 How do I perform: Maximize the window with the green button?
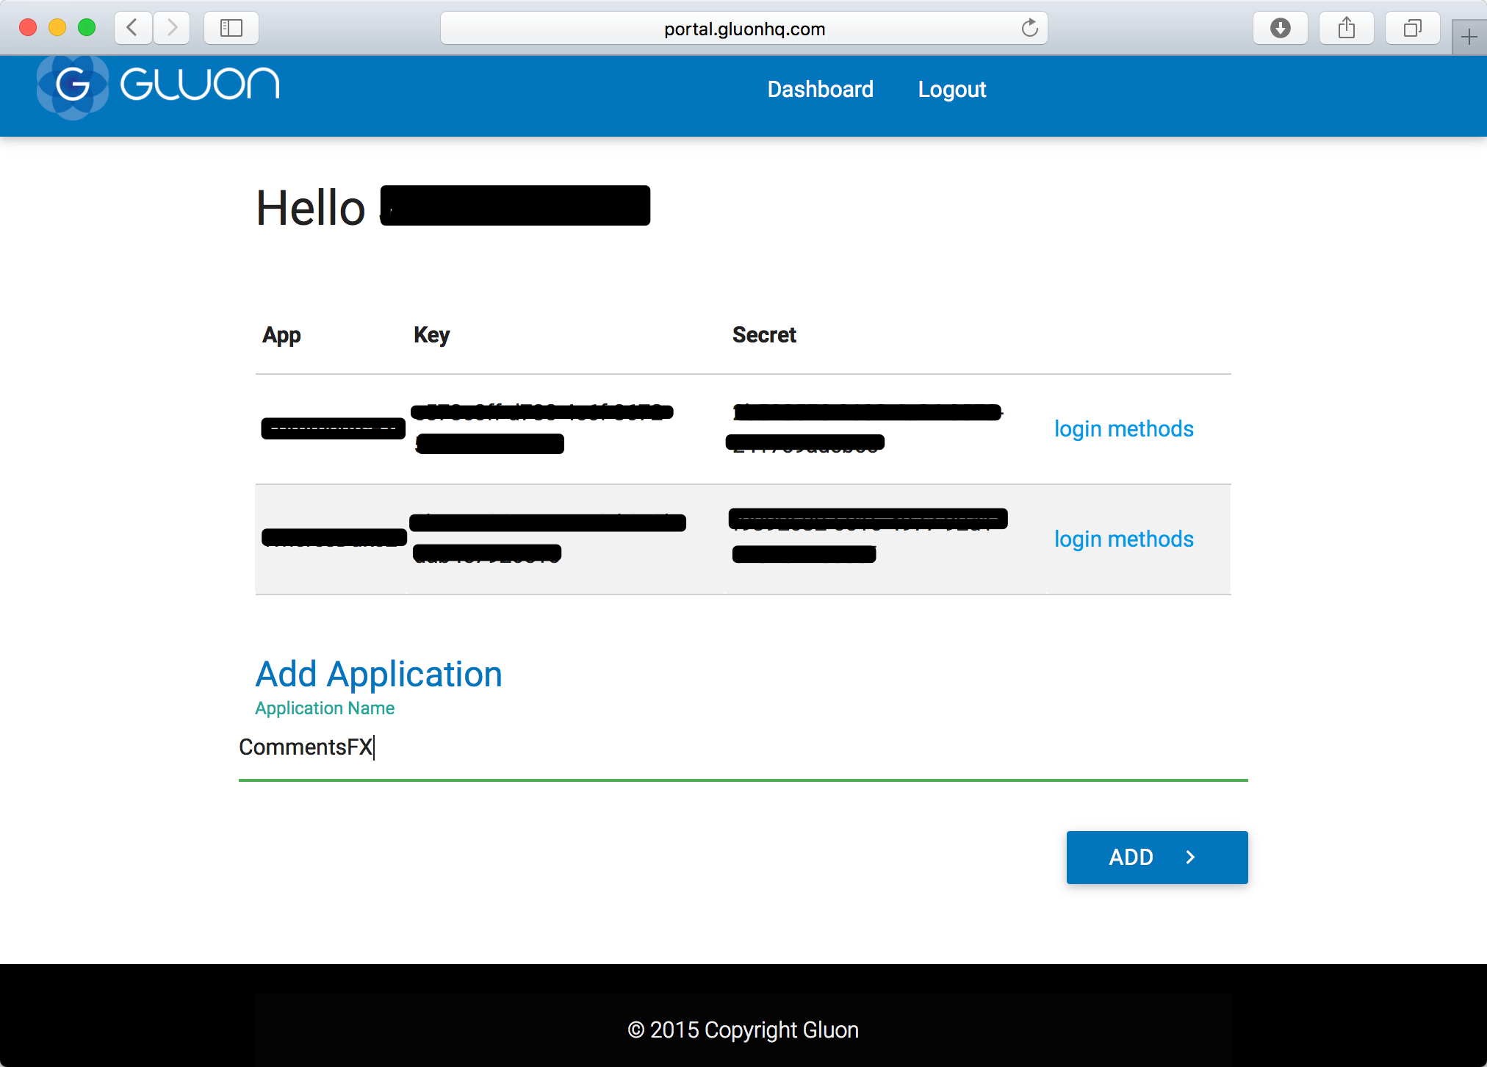pos(87,28)
